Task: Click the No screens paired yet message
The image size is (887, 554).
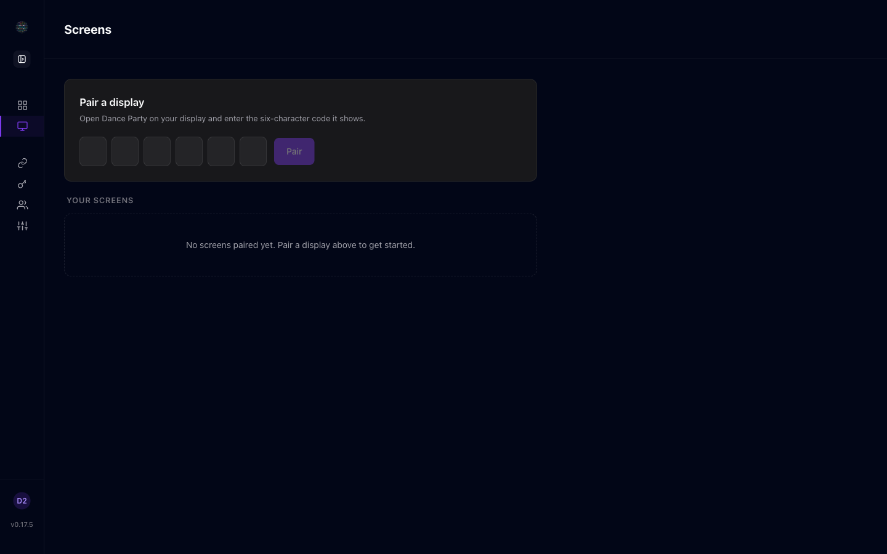Action: coord(301,245)
